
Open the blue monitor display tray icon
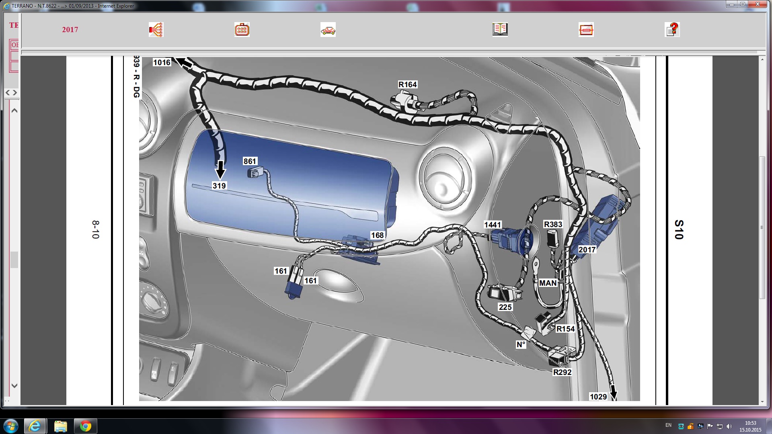[700, 426]
